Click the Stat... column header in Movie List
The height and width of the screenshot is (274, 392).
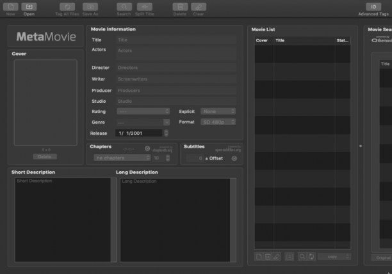[x=343, y=40]
